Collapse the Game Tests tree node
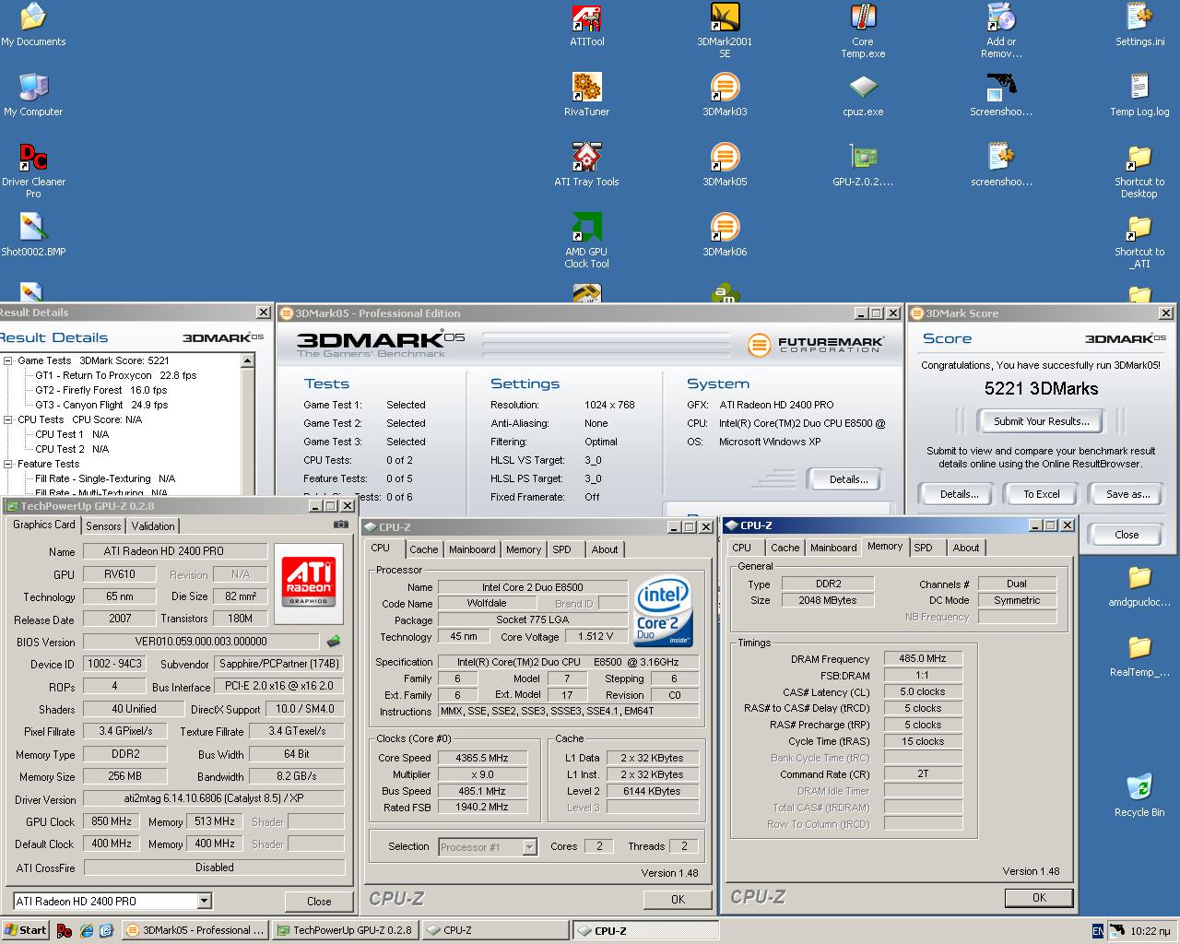Image resolution: width=1180 pixels, height=944 pixels. point(7,360)
